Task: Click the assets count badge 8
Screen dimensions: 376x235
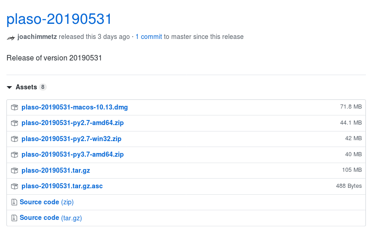Action: [x=43, y=87]
